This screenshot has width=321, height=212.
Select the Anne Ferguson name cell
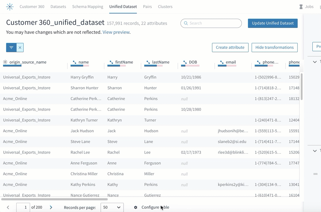coord(84,163)
